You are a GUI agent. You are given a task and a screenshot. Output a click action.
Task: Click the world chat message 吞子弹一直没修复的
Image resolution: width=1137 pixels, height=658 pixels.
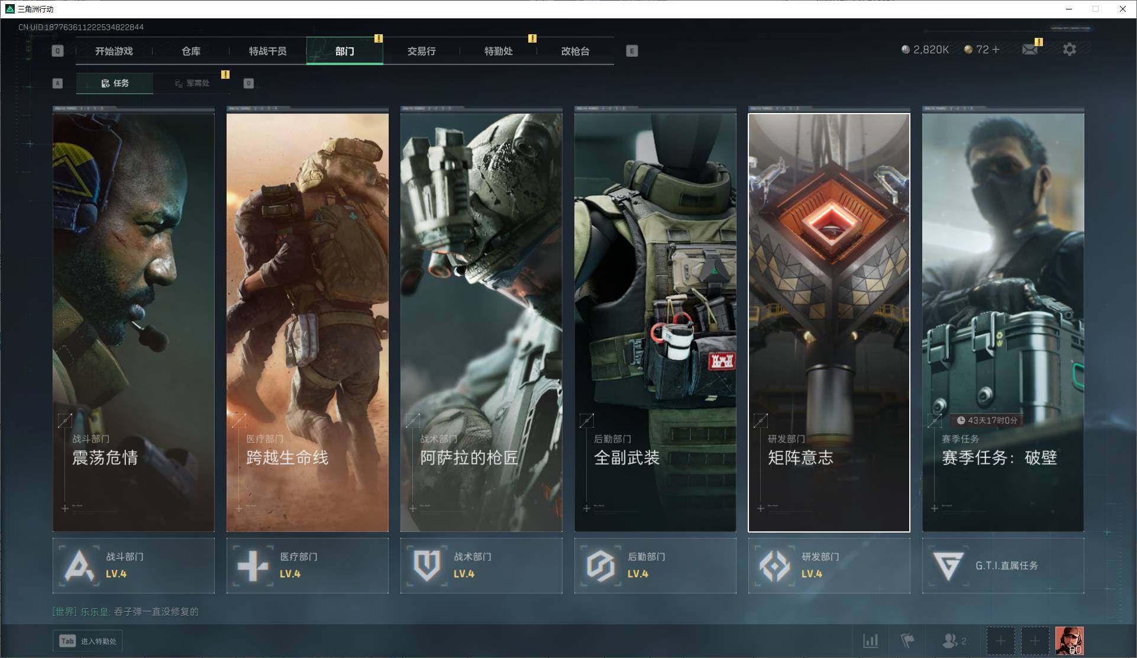156,612
